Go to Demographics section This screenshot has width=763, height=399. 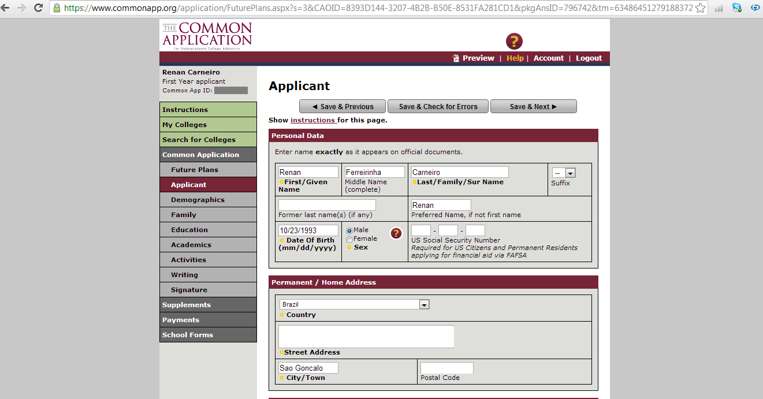pyautogui.click(x=208, y=200)
